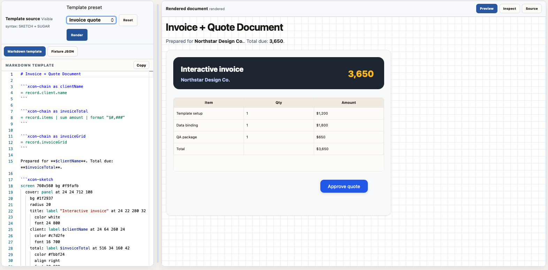Open the Invoice quote preset dropdown
Viewport: 548px width, 270px height.
tap(91, 20)
